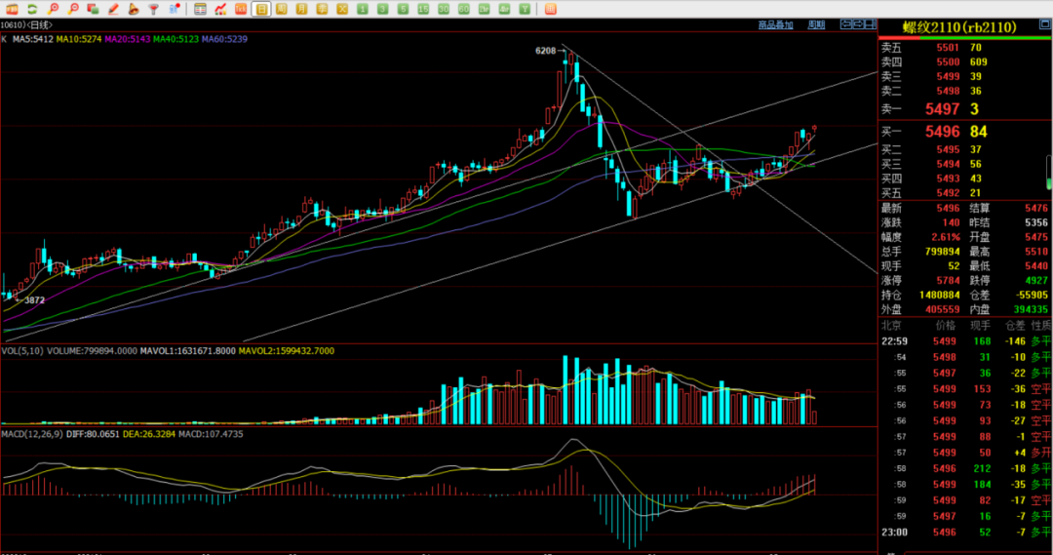This screenshot has width=1053, height=555.
Task: Click the first red magnifier zoom icon
Action: (53, 9)
